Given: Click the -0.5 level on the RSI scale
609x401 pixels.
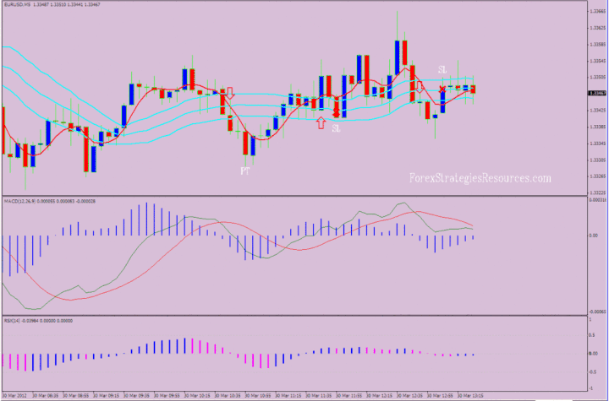Looking at the screenshot, I should click(x=593, y=372).
